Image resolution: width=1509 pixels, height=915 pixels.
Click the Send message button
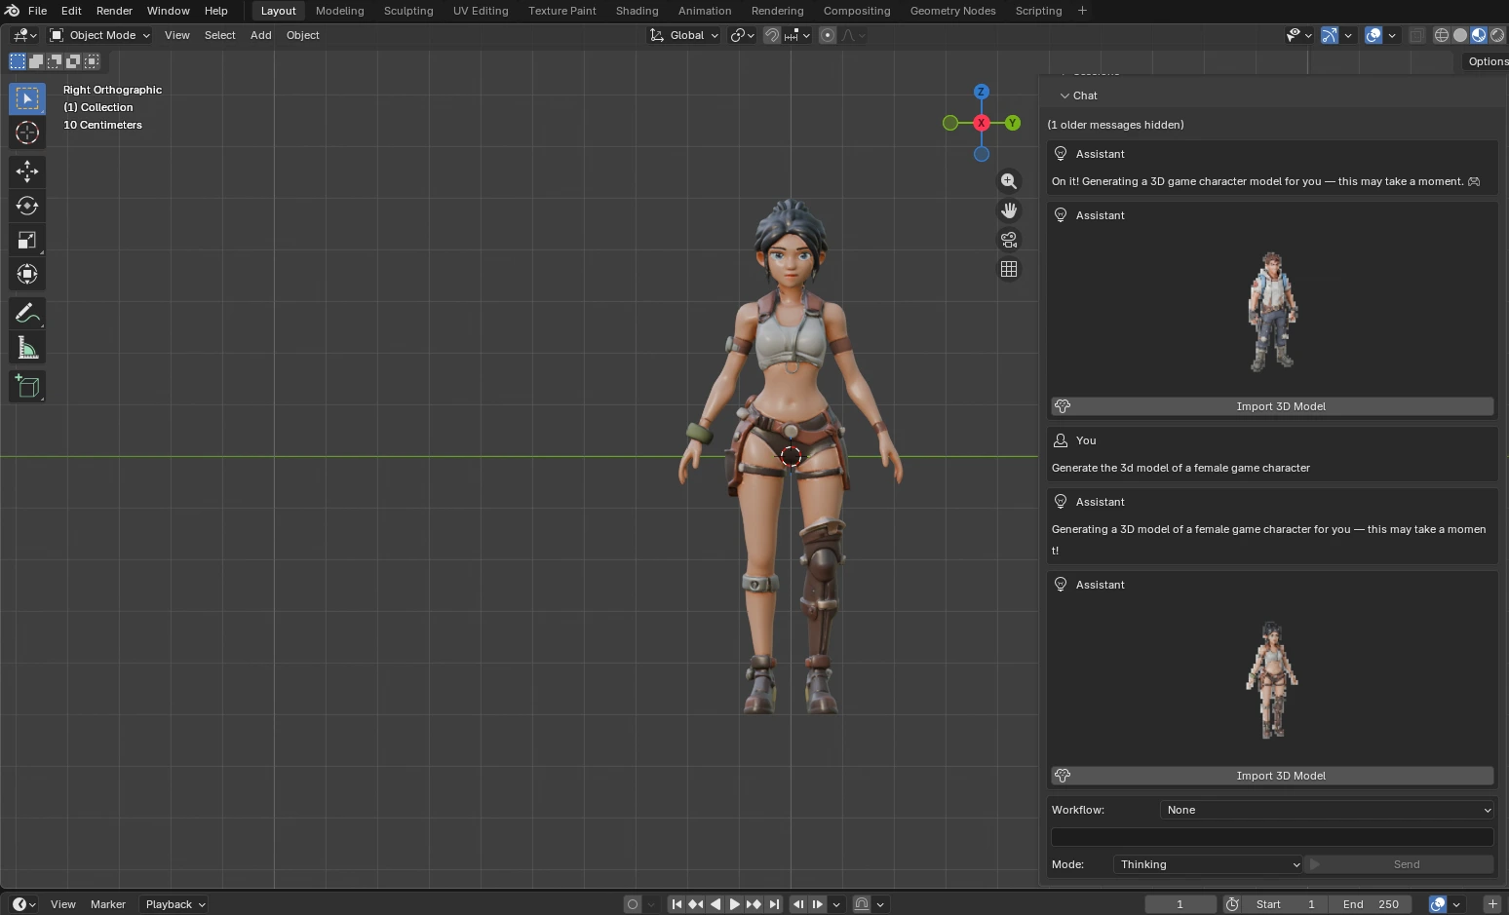(x=1400, y=864)
